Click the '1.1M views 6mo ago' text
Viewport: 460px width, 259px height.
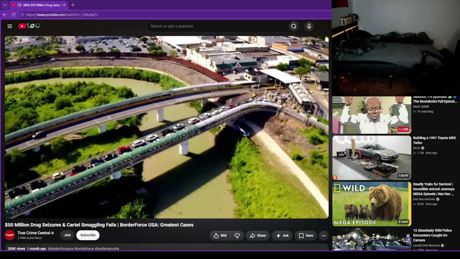click(427, 153)
